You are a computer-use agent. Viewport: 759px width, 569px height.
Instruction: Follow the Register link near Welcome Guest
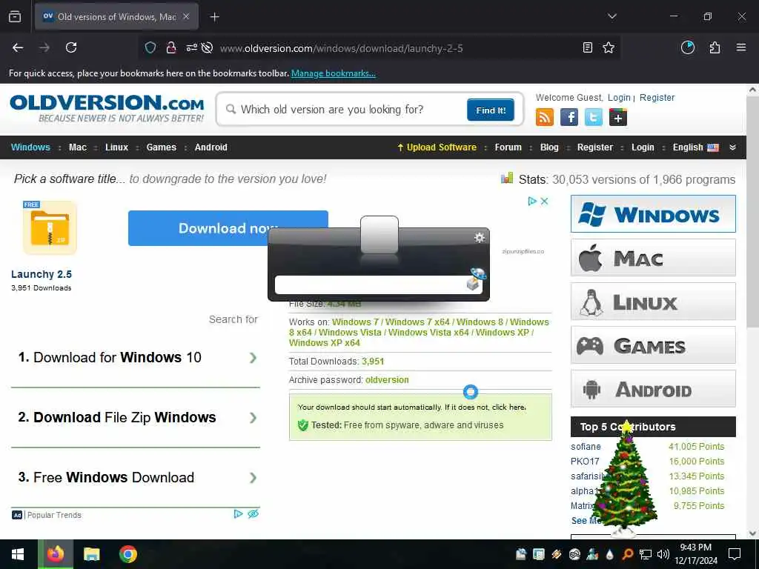[657, 98]
